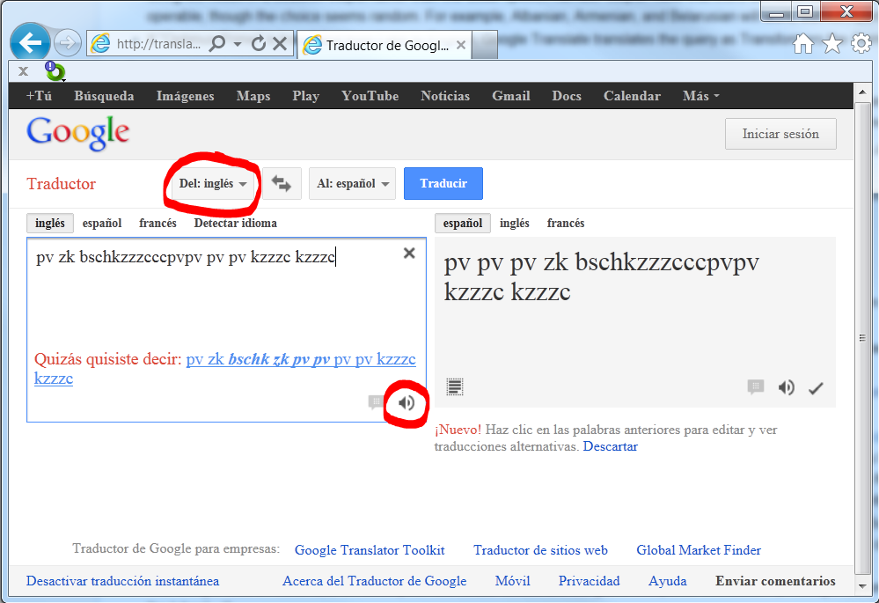Select target language tab 'inglés'

pyautogui.click(x=515, y=224)
